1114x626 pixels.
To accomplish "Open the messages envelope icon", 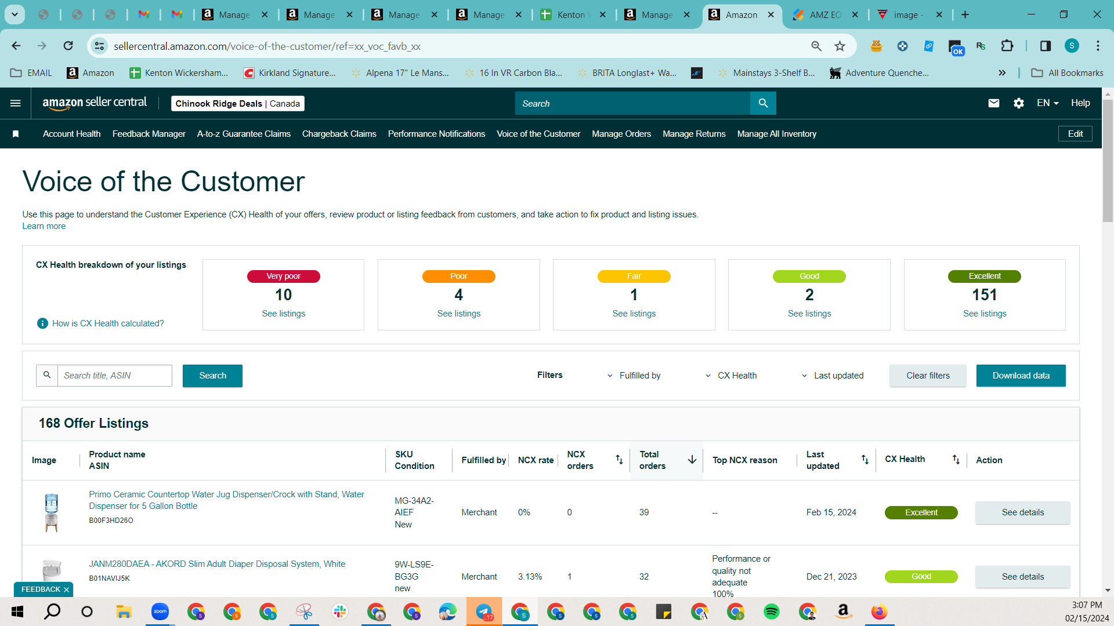I will (994, 103).
